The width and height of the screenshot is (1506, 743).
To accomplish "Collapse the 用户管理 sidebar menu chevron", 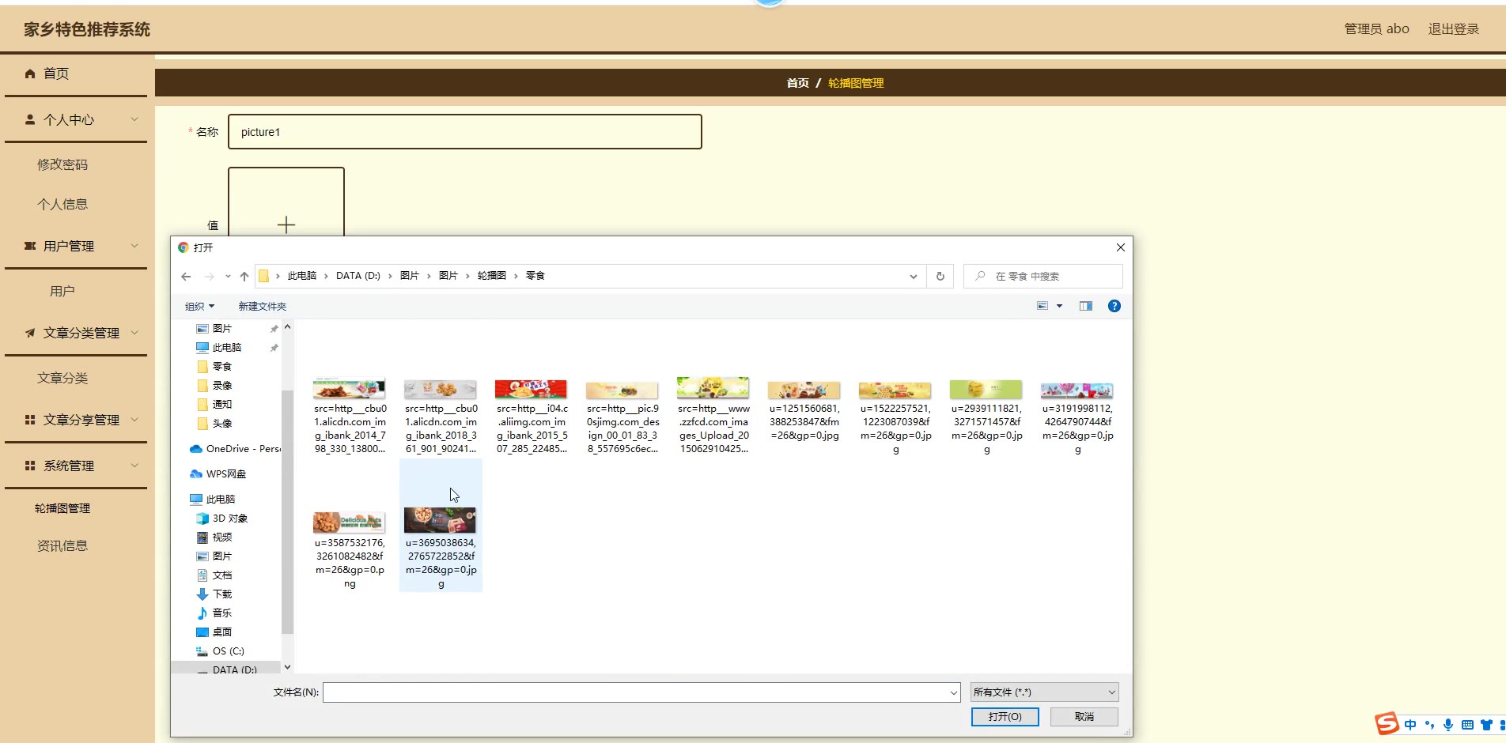I will point(134,246).
